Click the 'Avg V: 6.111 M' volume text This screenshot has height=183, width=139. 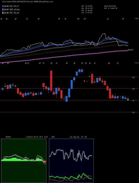pos(110,6)
